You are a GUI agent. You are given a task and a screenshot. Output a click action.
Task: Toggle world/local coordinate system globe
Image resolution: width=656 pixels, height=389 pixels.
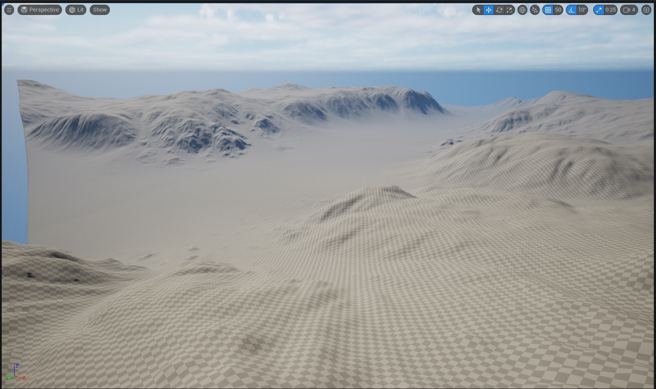click(x=522, y=10)
